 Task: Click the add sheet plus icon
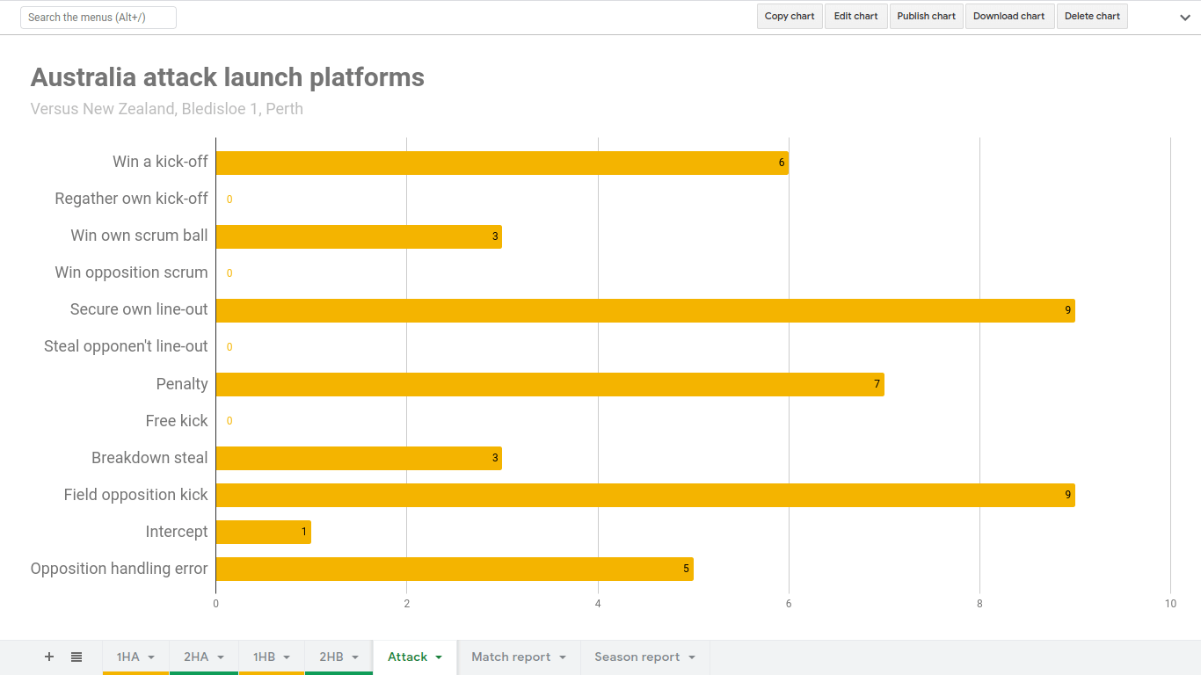pyautogui.click(x=49, y=657)
